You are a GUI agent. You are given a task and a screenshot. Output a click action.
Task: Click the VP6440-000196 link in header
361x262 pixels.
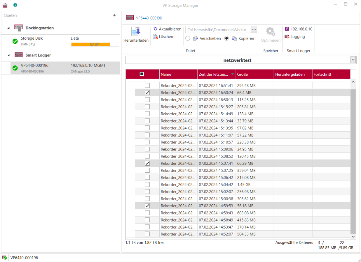coord(149,18)
